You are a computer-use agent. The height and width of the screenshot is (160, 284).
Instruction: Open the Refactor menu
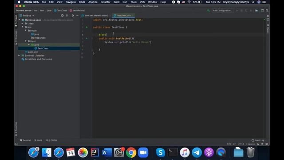(x=106, y=2)
